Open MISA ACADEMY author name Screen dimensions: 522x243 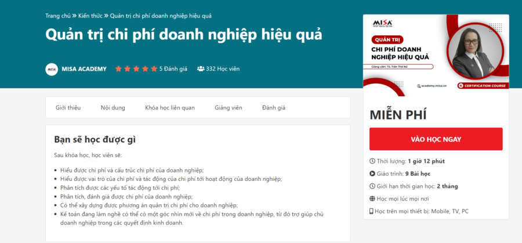coord(84,69)
